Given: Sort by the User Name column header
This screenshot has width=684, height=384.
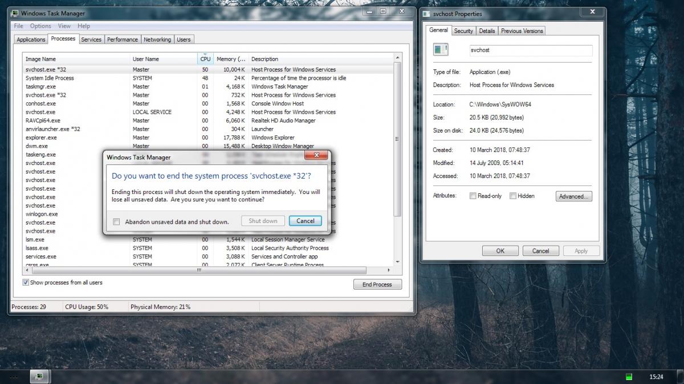Looking at the screenshot, I should click(x=164, y=59).
